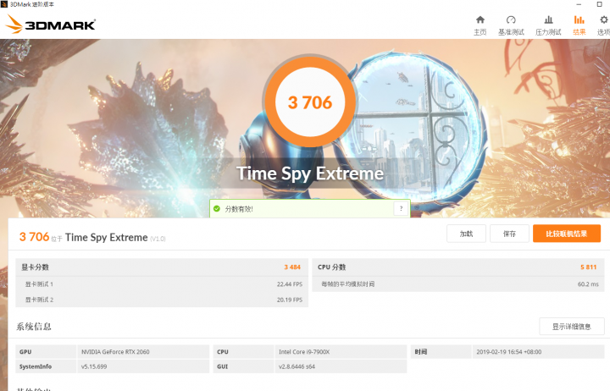Click the 3DMark logo

(50, 25)
